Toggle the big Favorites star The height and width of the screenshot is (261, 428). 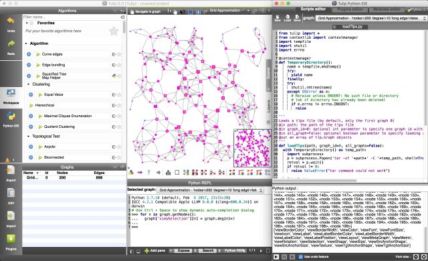click(x=114, y=31)
